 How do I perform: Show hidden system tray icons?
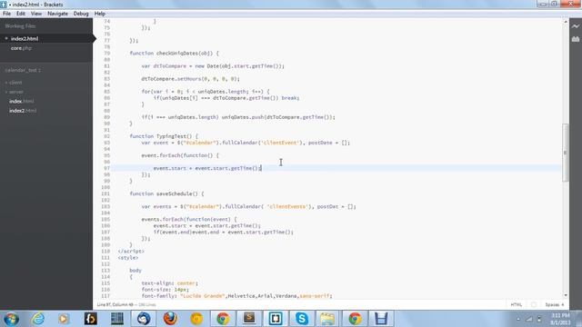tap(518, 319)
